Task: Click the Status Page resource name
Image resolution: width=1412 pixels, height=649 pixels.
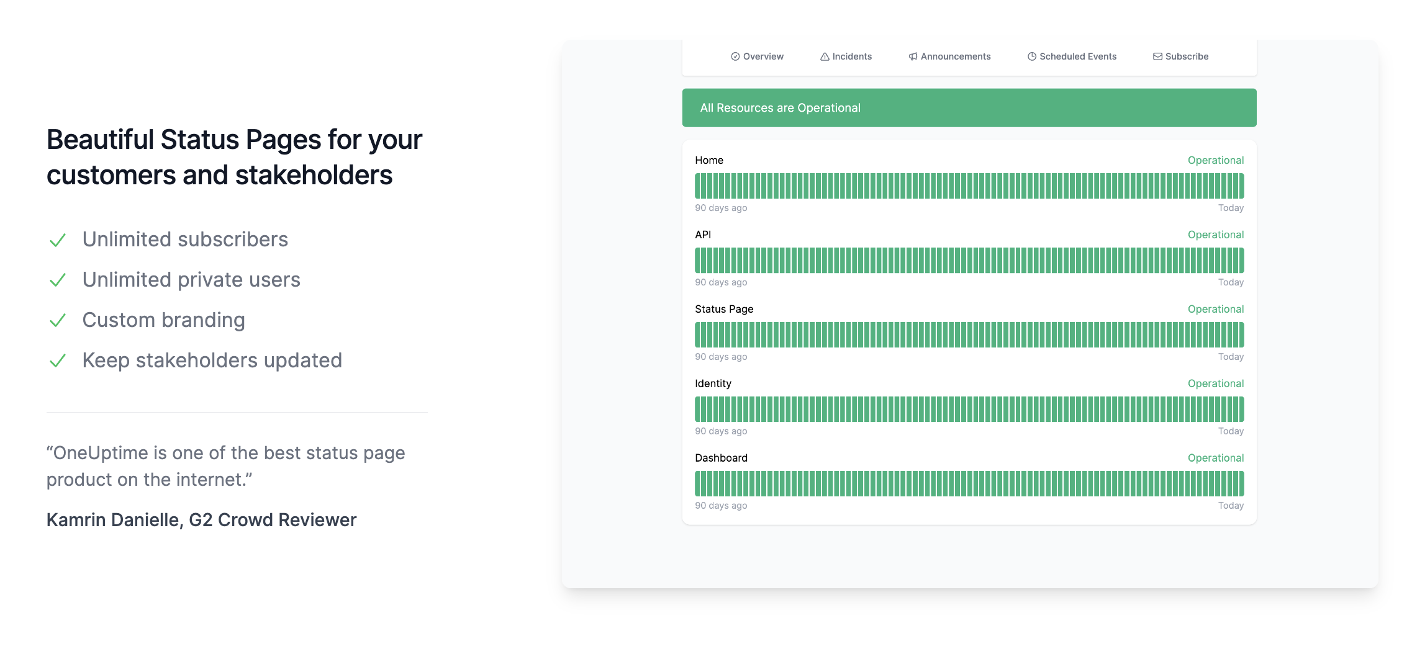Action: coord(724,309)
